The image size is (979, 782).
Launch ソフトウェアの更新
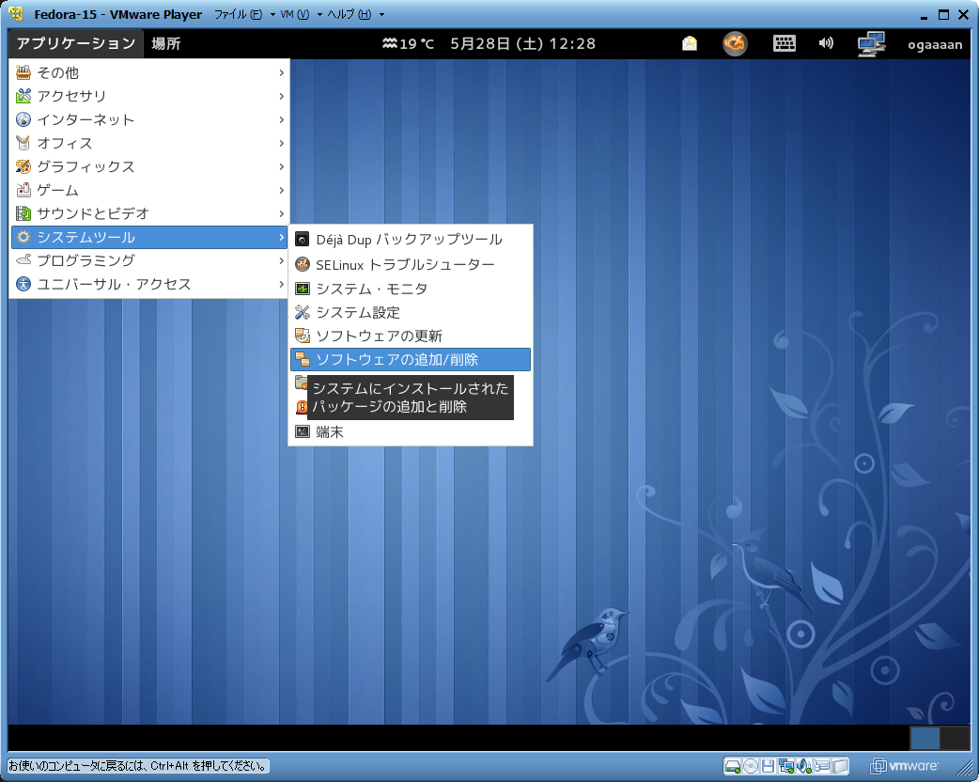coord(411,336)
